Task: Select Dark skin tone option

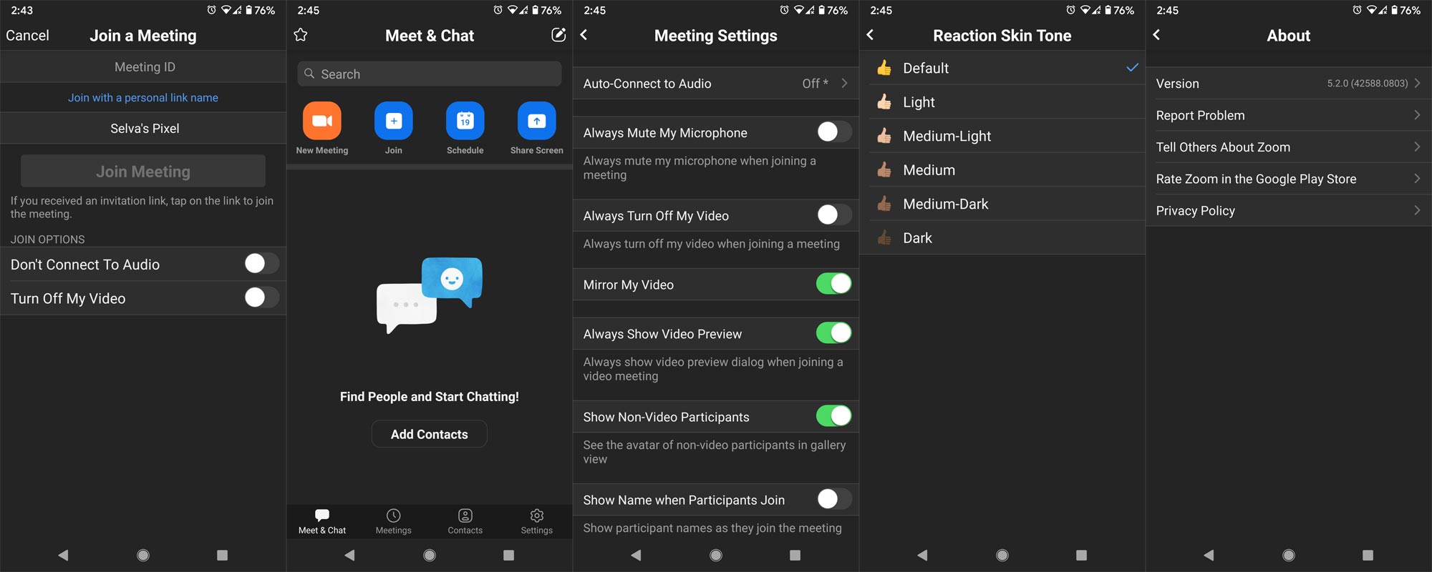Action: [1002, 238]
